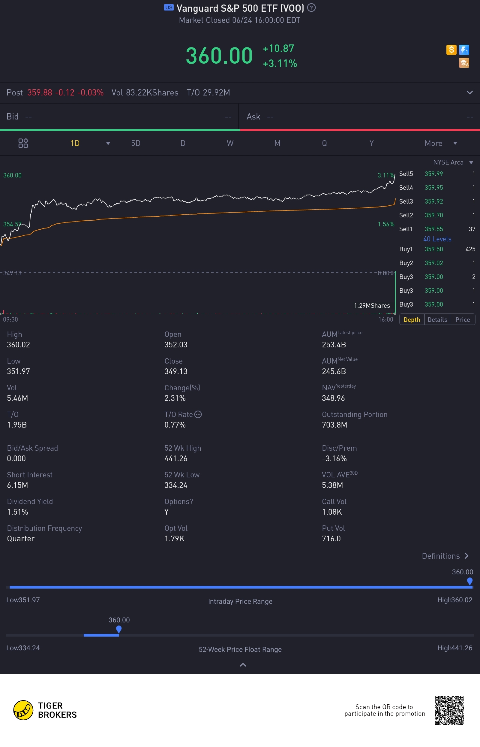
Task: Tap the blue lightning quick trade icon
Action: 464,50
